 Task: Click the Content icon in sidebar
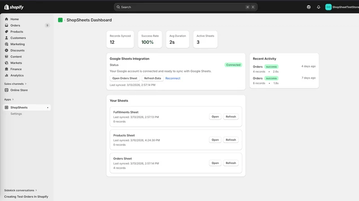click(6, 57)
